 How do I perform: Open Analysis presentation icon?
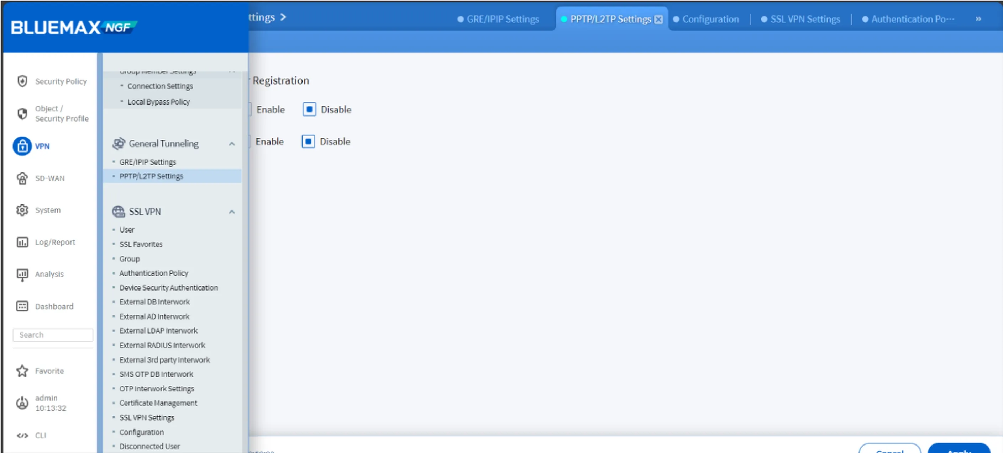[x=22, y=275]
